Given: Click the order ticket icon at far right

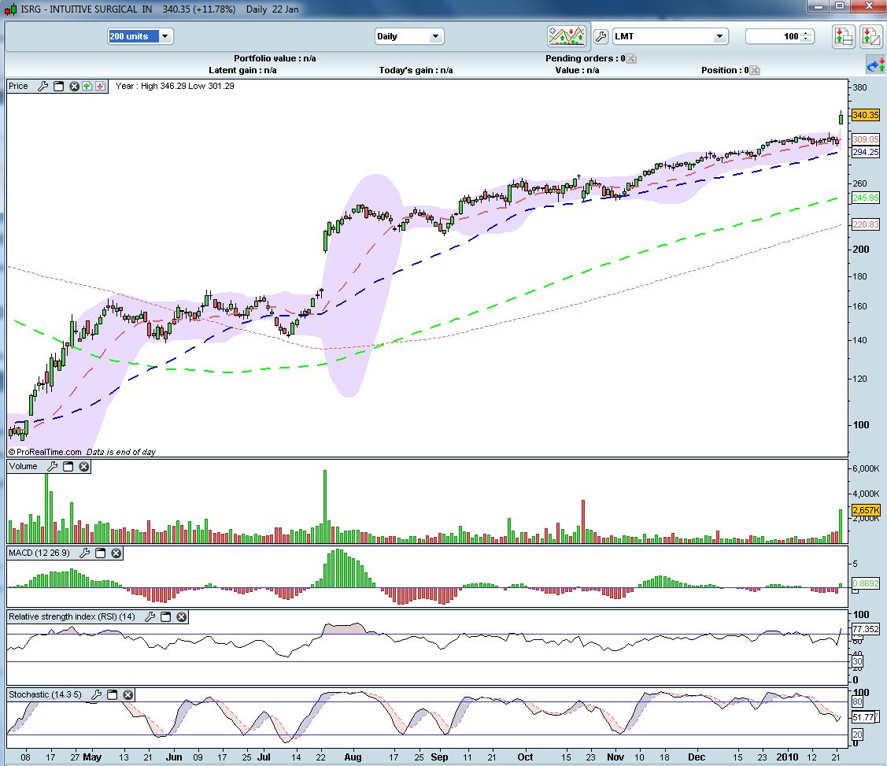Looking at the screenshot, I should (x=870, y=37).
